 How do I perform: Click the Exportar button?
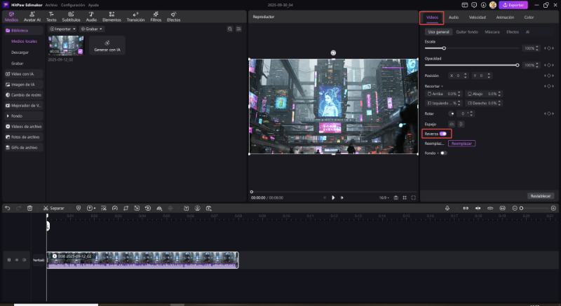pyautogui.click(x=513, y=5)
